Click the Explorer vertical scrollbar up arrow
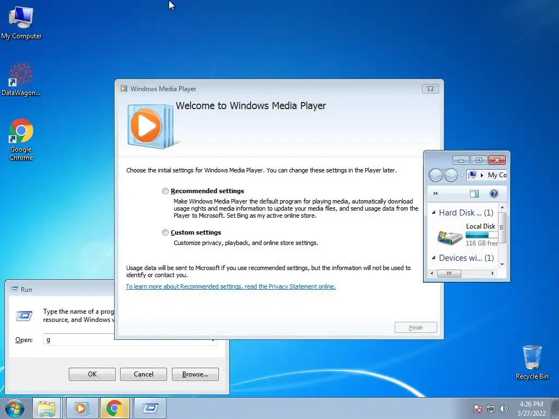This screenshot has width=559, height=419. point(502,207)
